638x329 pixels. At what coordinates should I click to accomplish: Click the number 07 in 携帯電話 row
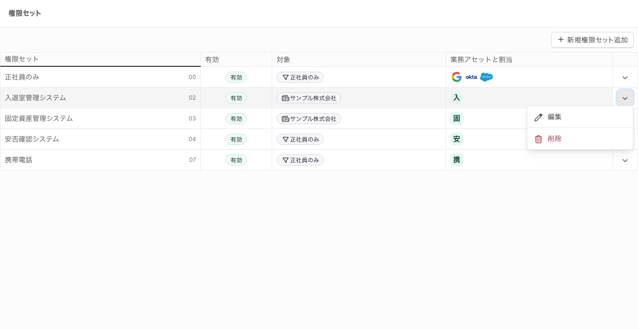point(192,160)
